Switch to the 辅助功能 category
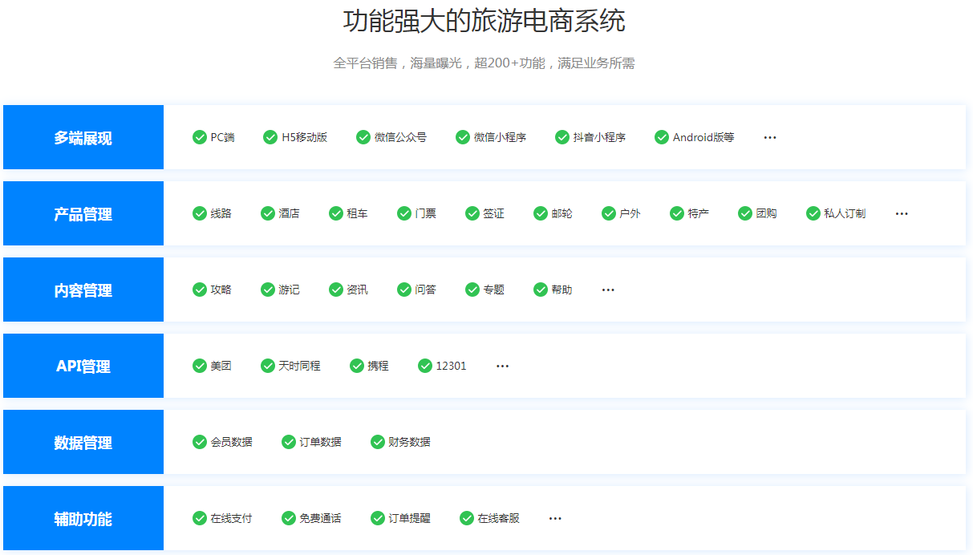This screenshot has width=973, height=555. 83,518
